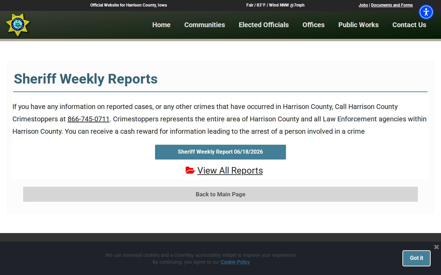
Task: Click the Official Website for Harrison County, Iowa text
Action: (x=129, y=5)
